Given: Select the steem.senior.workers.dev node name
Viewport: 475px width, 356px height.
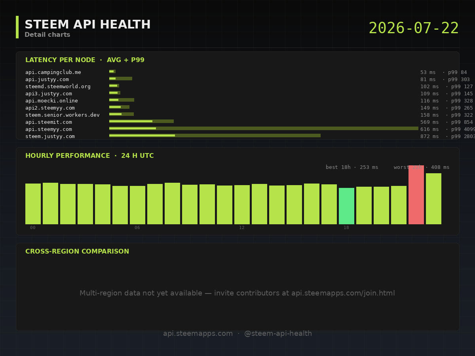Looking at the screenshot, I should [63, 115].
